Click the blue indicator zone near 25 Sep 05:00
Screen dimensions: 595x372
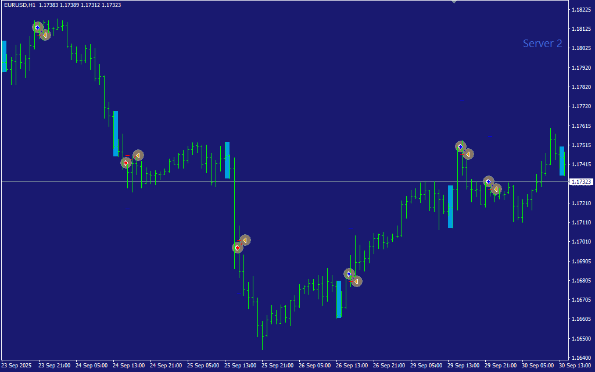tap(228, 160)
